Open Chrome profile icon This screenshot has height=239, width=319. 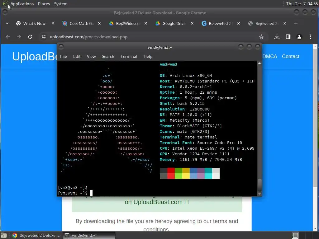tap(299, 37)
